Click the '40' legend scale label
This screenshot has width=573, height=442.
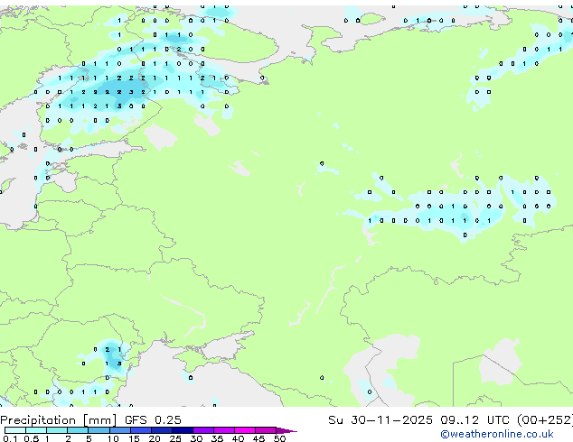point(238,438)
